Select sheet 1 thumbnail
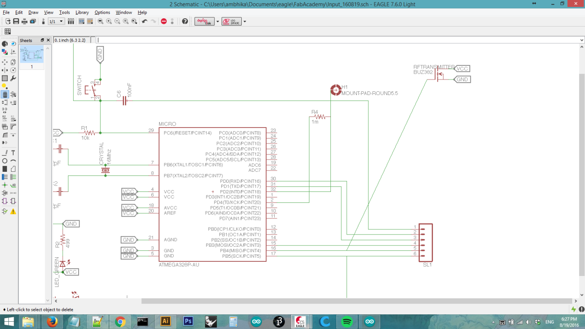The height and width of the screenshot is (329, 585). coord(32,54)
